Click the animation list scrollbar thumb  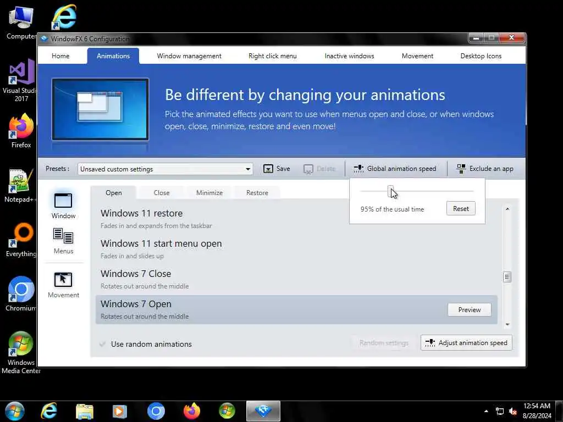coord(507,277)
